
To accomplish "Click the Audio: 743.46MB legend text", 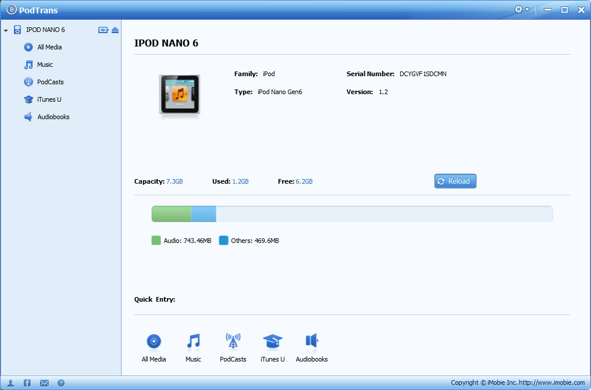I will (187, 241).
